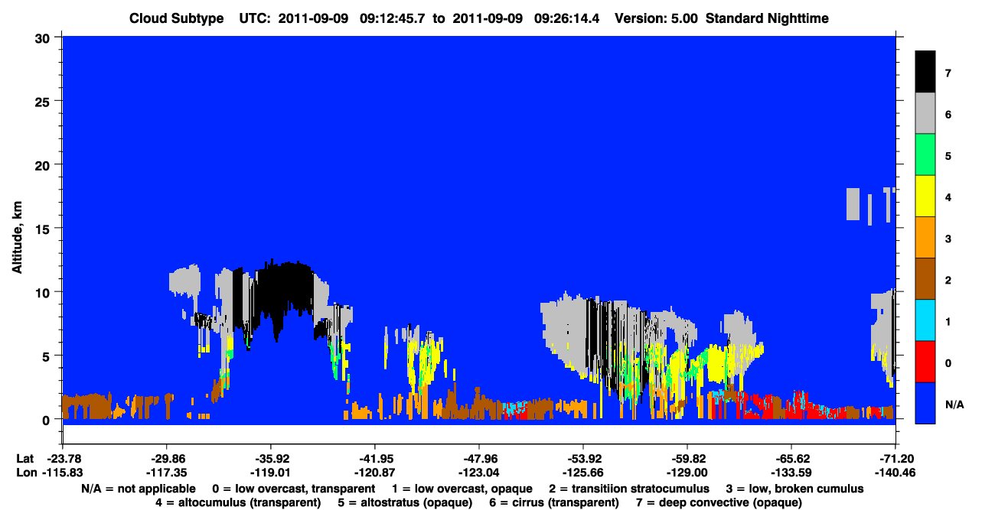Click legend text '1 = low overcast, opaque'
The width and height of the screenshot is (995, 510).
pyautogui.click(x=462, y=489)
